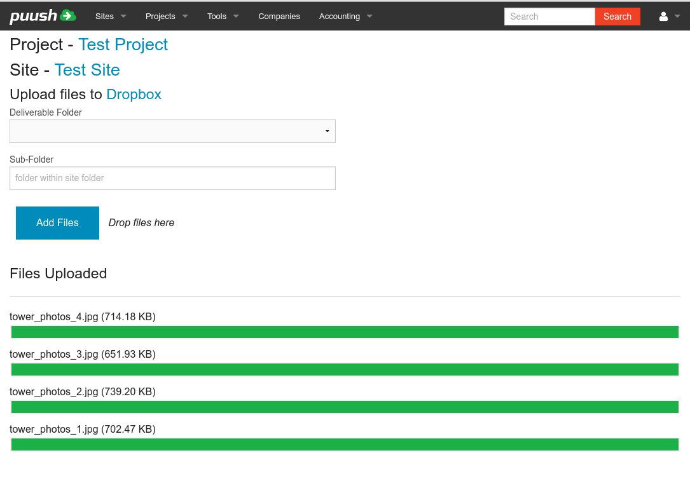Expand the Sites dropdown menu
The width and height of the screenshot is (690, 481).
point(111,17)
